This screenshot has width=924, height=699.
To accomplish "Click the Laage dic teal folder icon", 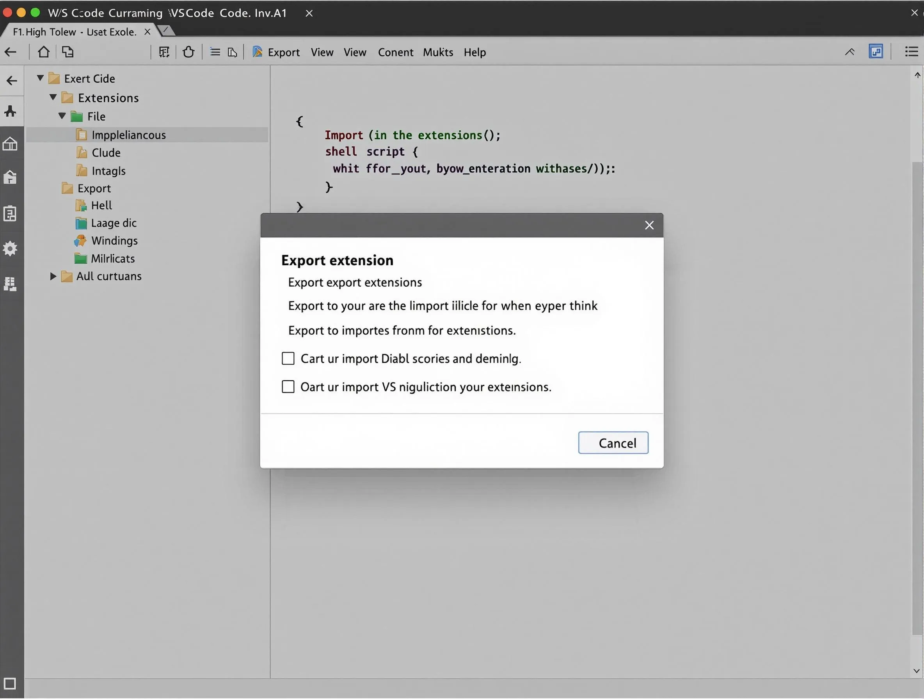I will coord(81,224).
